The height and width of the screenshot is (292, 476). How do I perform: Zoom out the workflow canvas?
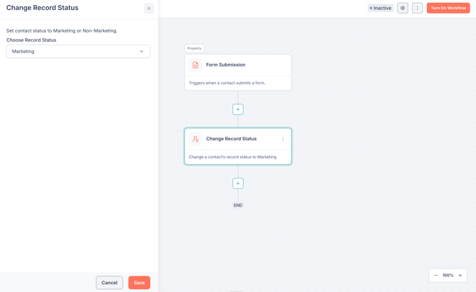point(436,275)
